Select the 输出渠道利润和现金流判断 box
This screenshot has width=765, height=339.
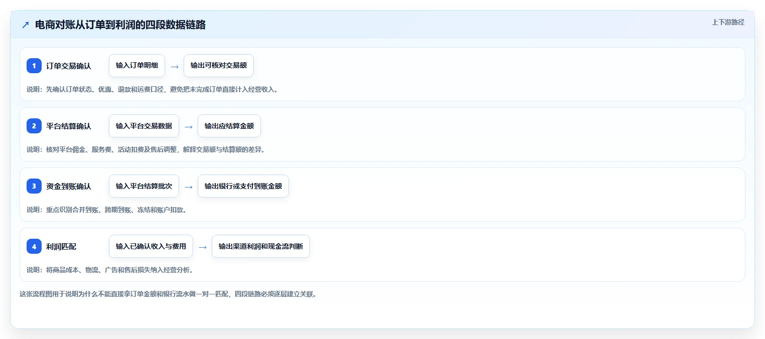click(x=261, y=246)
